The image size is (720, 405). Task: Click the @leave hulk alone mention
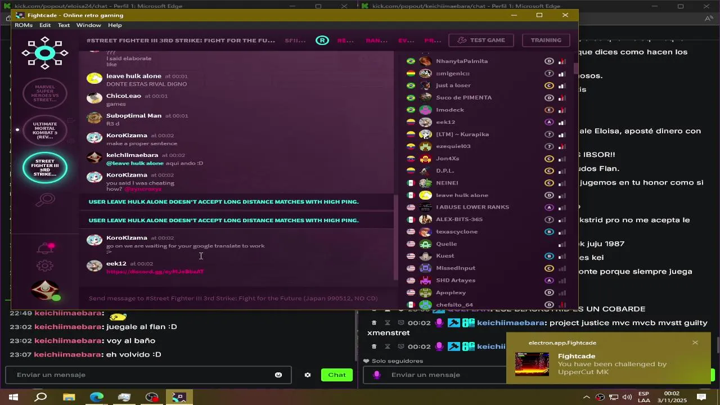click(135, 163)
